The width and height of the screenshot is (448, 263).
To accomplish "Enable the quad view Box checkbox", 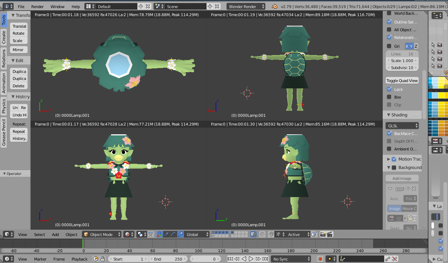I will pyautogui.click(x=389, y=97).
